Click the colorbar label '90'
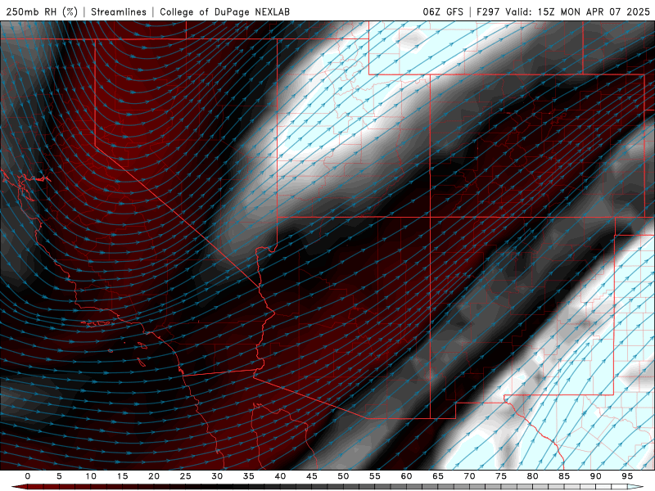This screenshot has width=655, height=491. pos(596,476)
